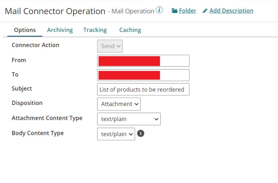
Task: Click the info icon beside Mail Operation
Action: click(159, 10)
